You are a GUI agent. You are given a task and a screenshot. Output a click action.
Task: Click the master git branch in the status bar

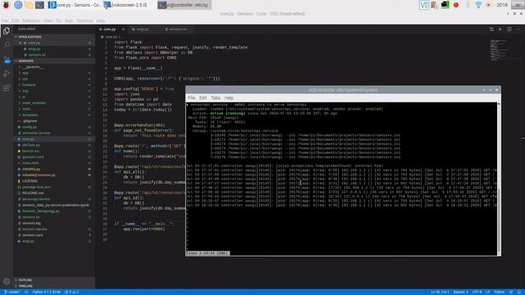pos(11,292)
